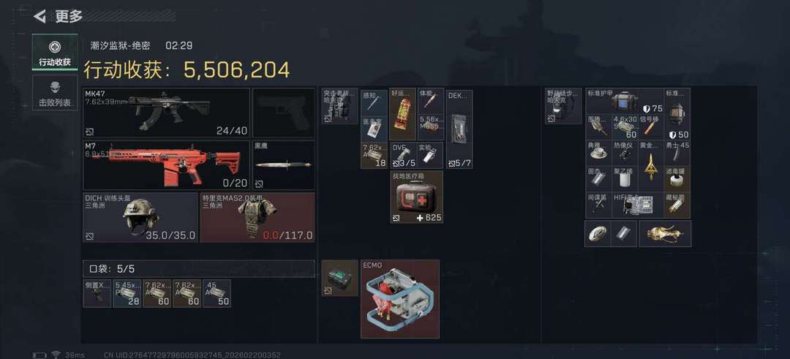Select the white teacup 典雅 item
The height and width of the screenshot is (359, 790).
[x=598, y=153]
